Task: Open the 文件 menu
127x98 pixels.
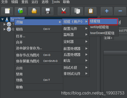Action: click(4, 2)
